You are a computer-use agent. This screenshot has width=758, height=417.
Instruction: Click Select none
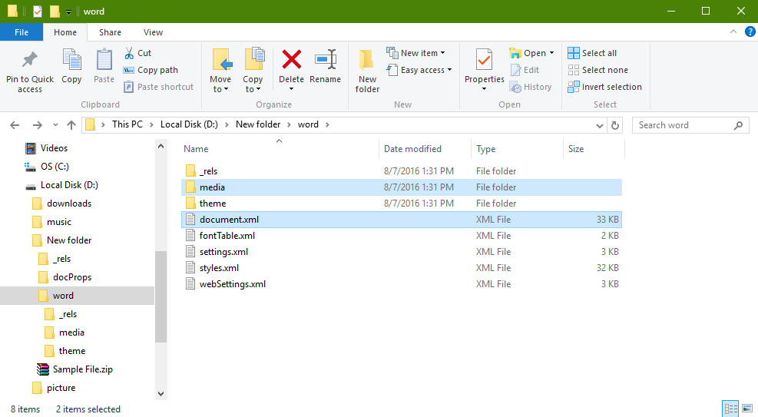(598, 70)
